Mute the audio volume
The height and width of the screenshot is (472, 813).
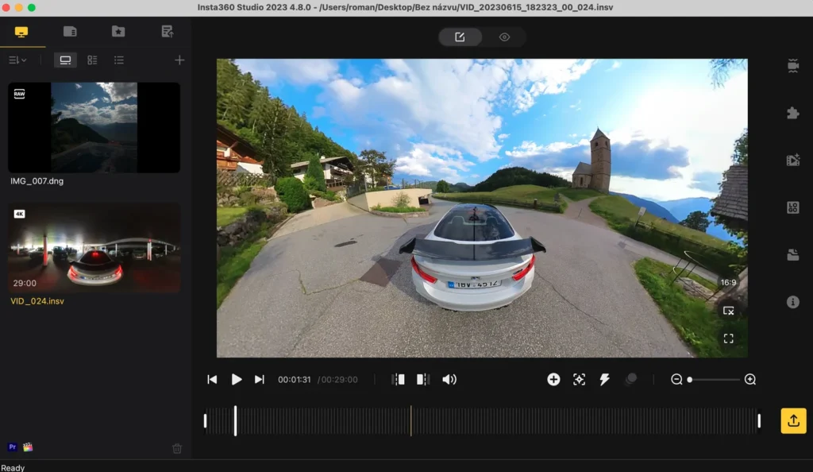click(x=449, y=380)
